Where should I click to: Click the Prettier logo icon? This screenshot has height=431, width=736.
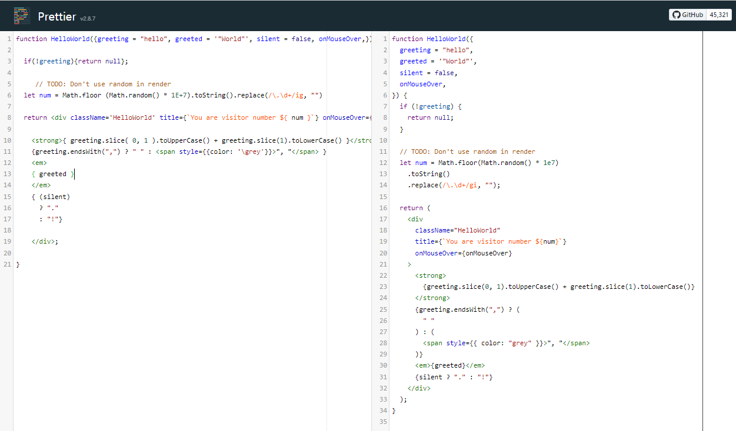22,16
